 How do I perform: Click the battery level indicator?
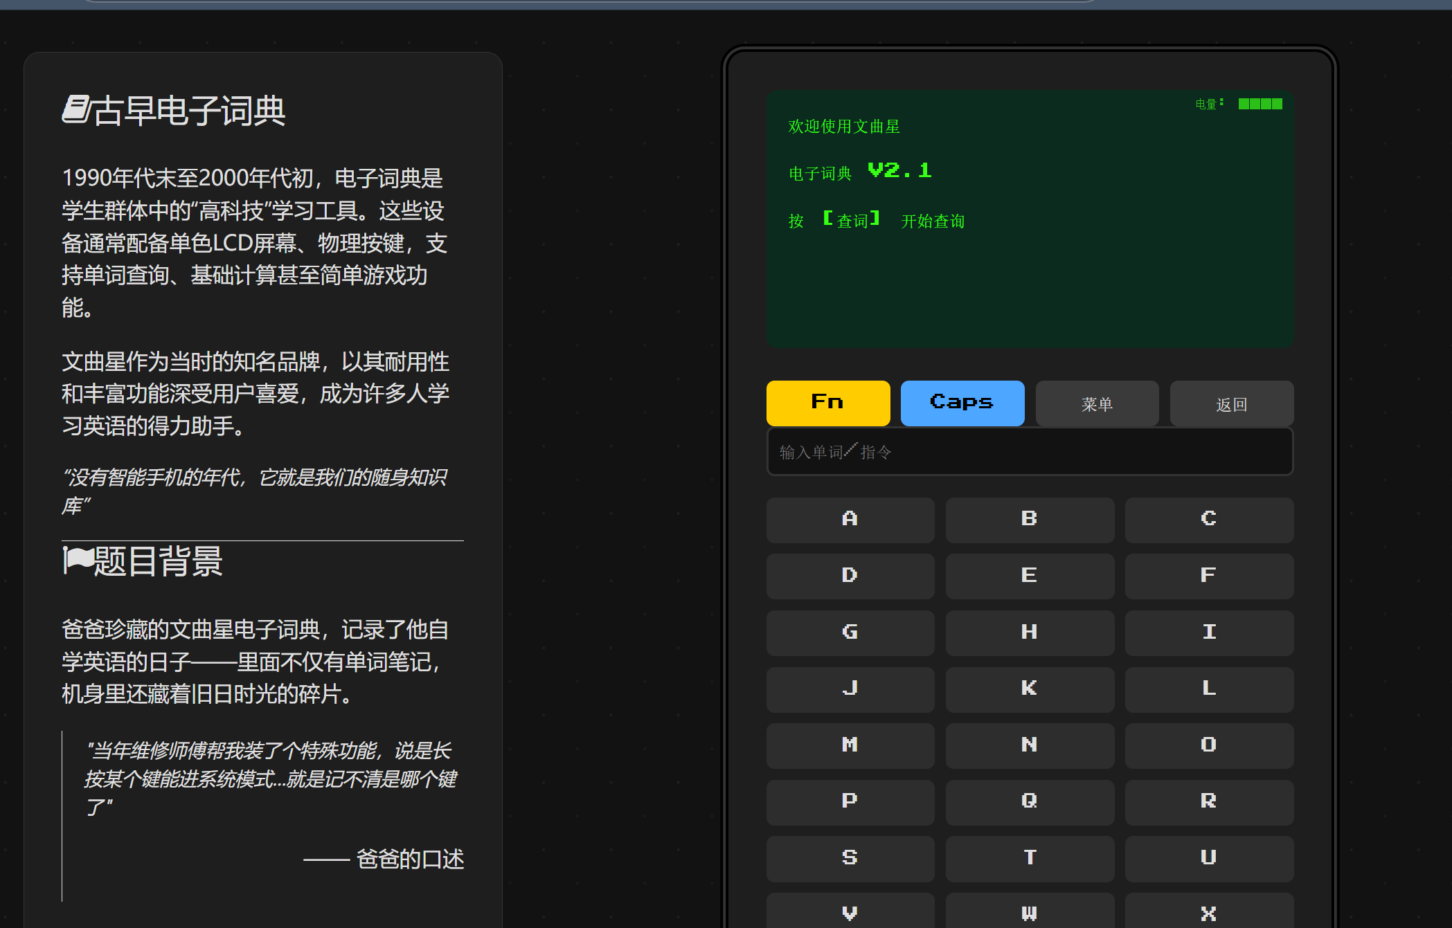(x=1260, y=104)
